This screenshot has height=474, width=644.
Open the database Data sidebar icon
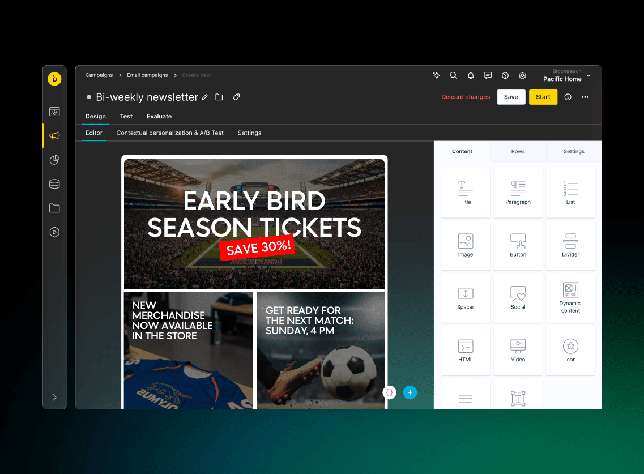pos(54,184)
